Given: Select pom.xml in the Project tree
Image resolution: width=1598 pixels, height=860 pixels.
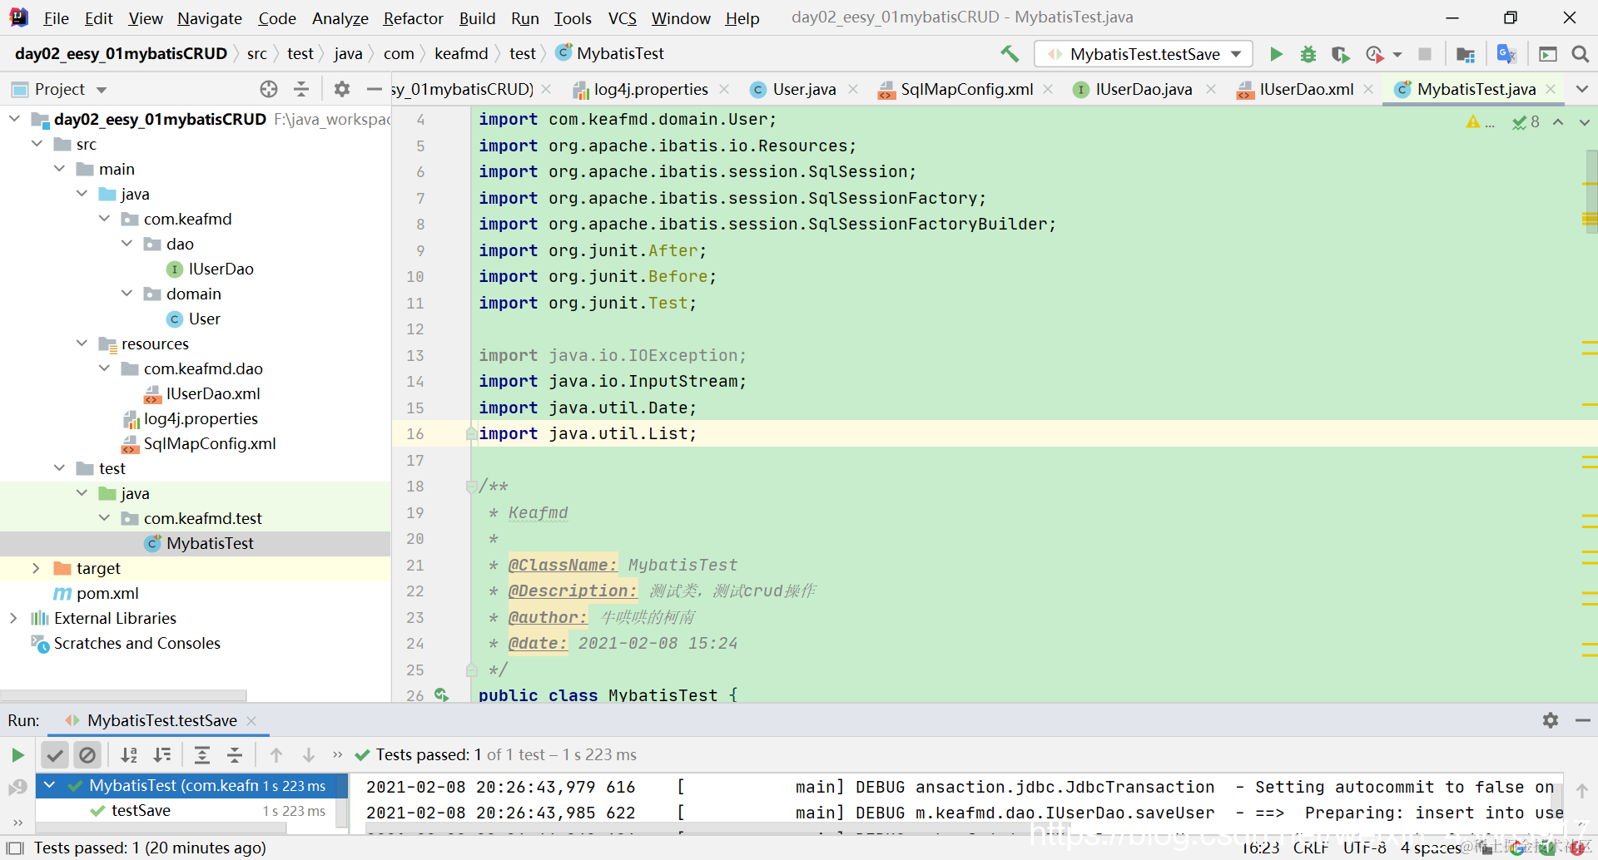Looking at the screenshot, I should click(x=107, y=593).
